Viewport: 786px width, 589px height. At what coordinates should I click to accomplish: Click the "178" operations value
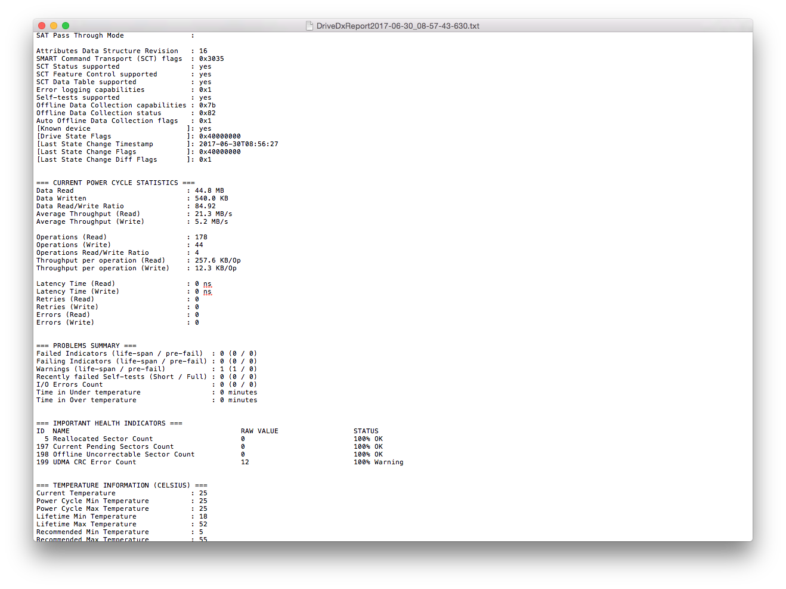[x=201, y=238]
